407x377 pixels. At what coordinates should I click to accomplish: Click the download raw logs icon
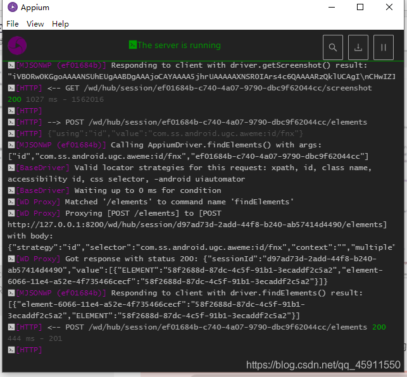coord(358,47)
